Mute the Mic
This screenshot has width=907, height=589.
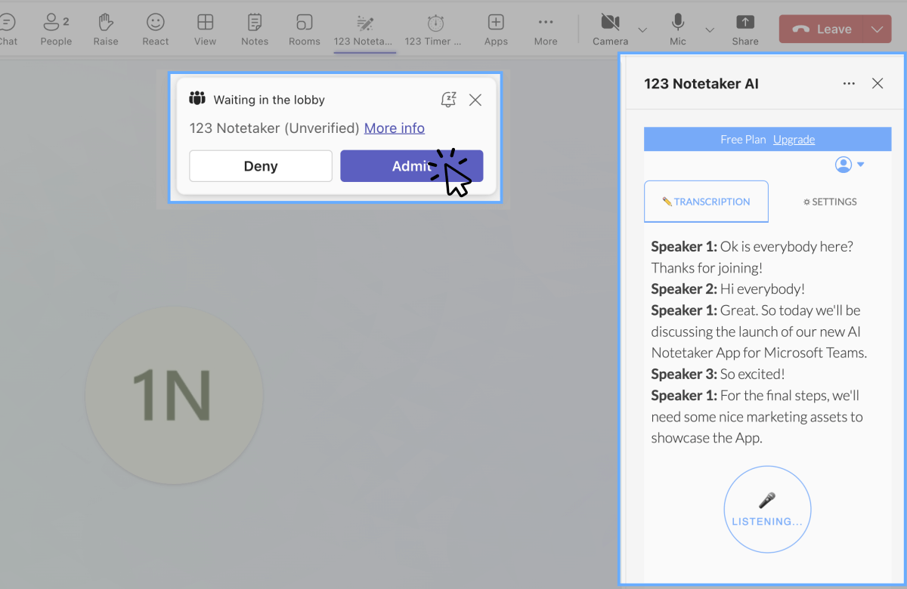coord(678,29)
